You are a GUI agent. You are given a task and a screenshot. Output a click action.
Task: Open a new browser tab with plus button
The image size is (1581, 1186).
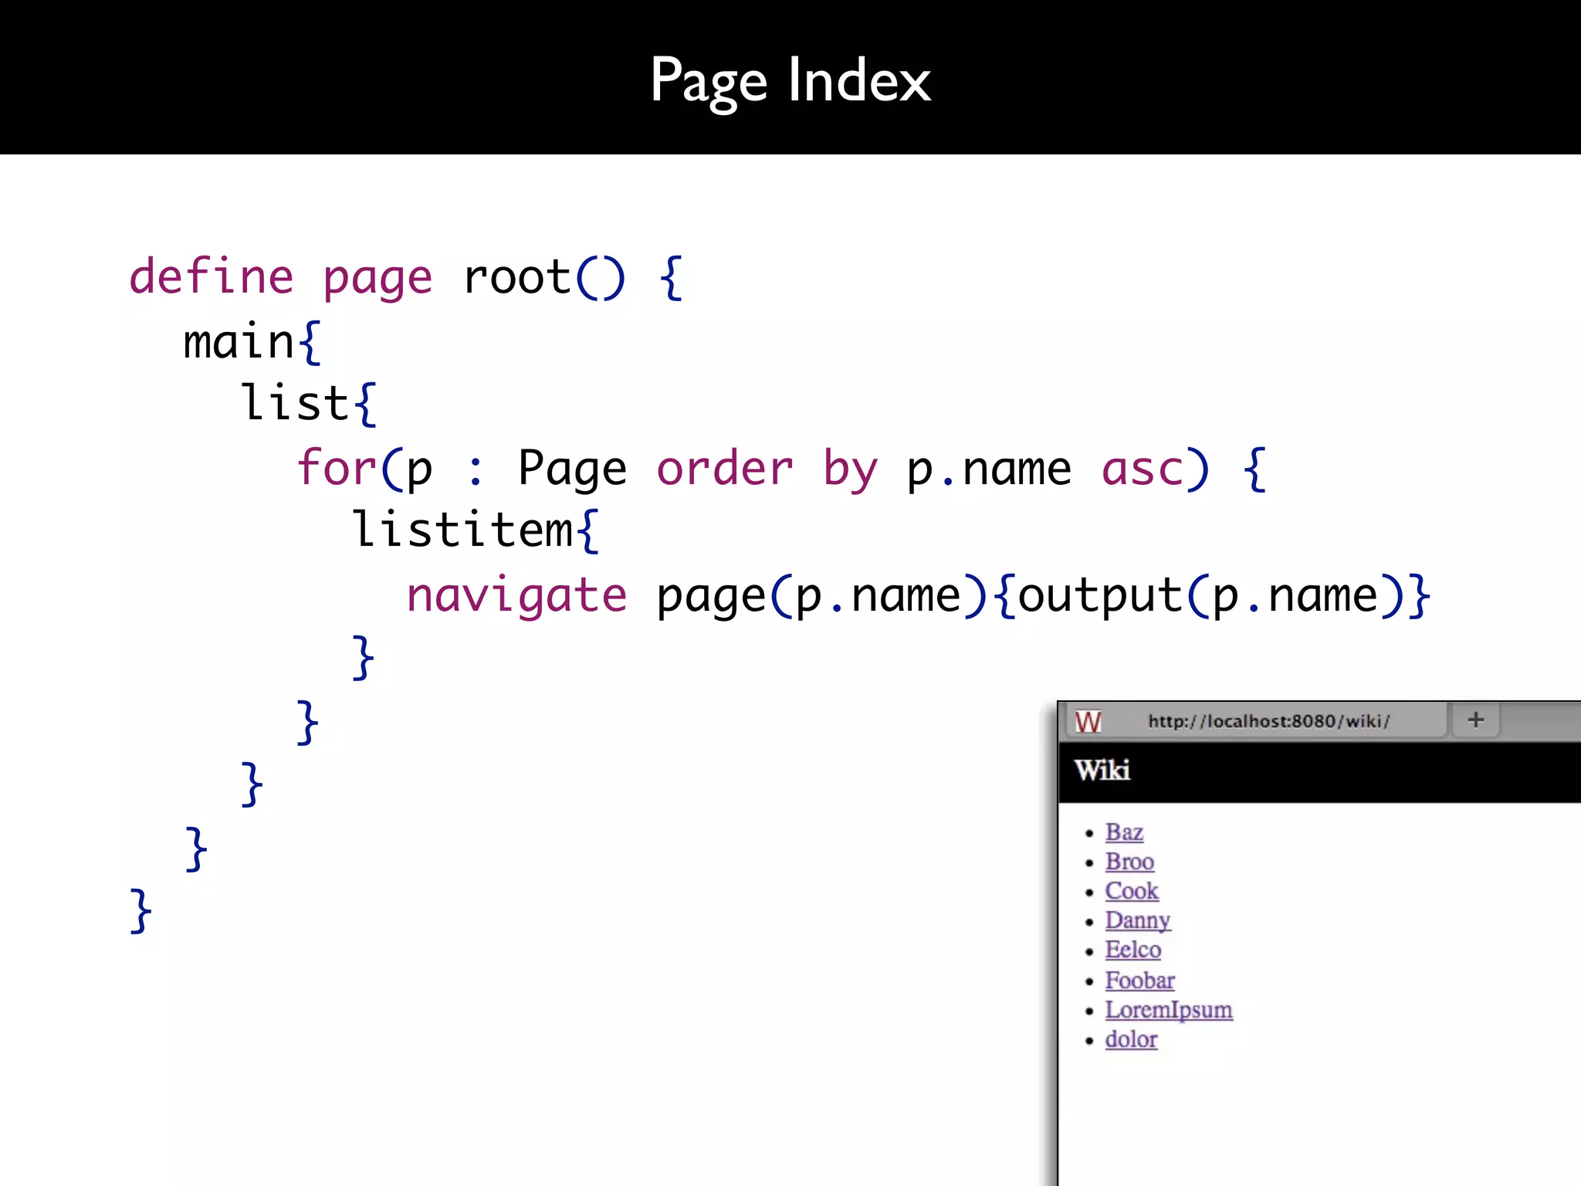tap(1475, 720)
